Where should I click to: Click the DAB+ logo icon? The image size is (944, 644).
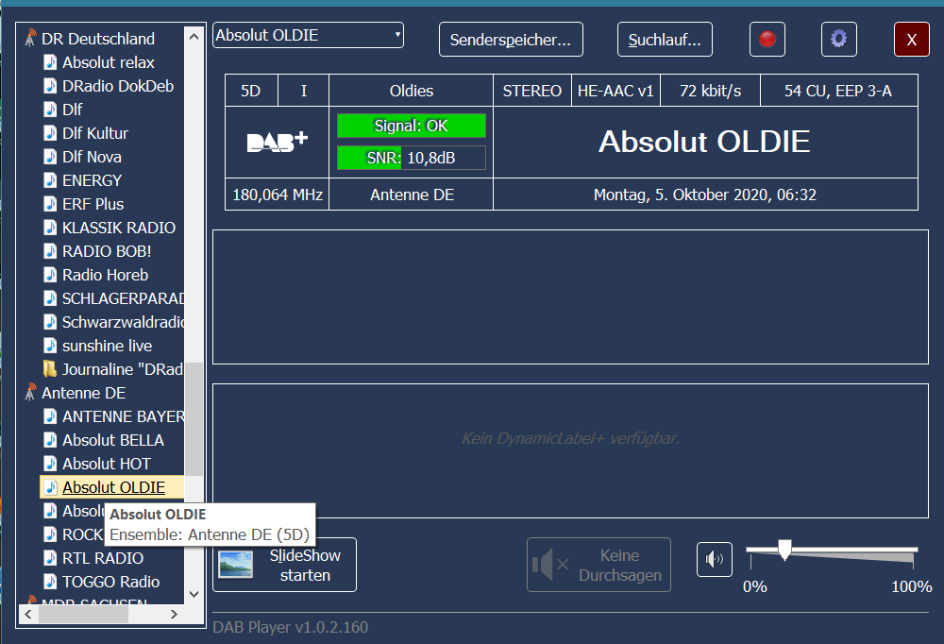tap(277, 142)
